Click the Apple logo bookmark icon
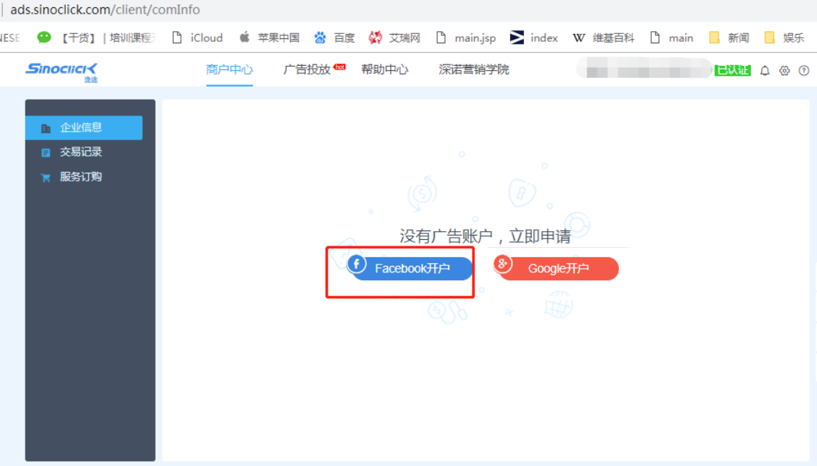Screen dimensions: 817x466 tap(245, 37)
